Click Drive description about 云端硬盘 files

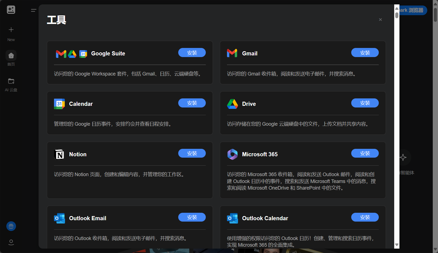(x=299, y=124)
